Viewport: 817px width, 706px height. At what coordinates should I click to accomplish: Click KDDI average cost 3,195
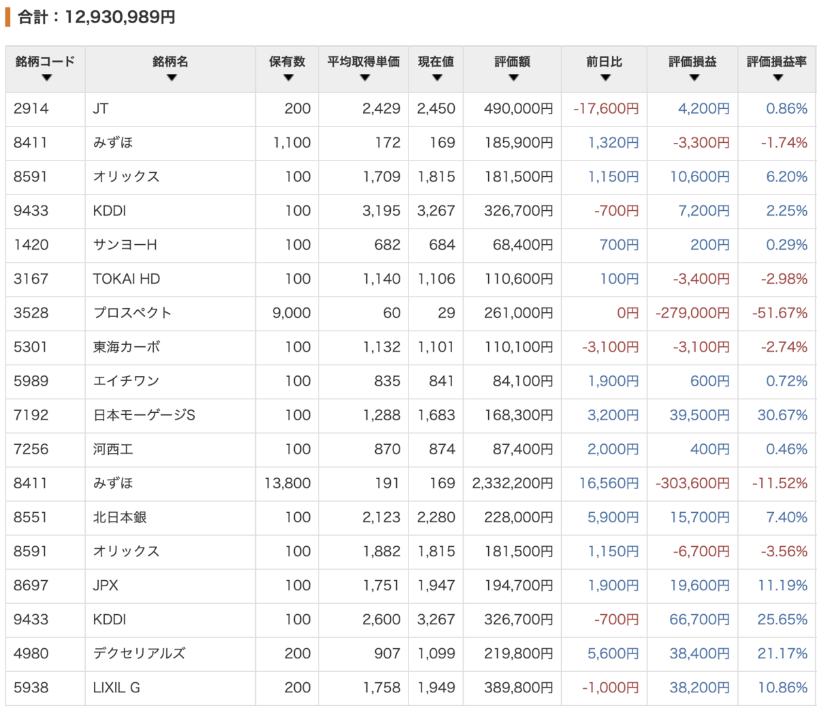[381, 211]
